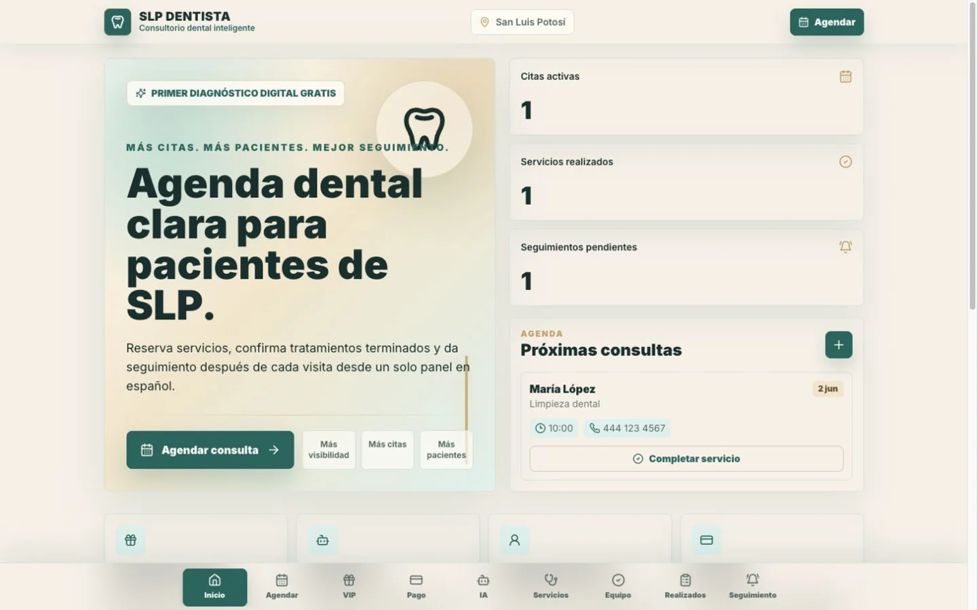Open Agendar tab in bottom navigation
The width and height of the screenshot is (977, 610).
point(282,587)
